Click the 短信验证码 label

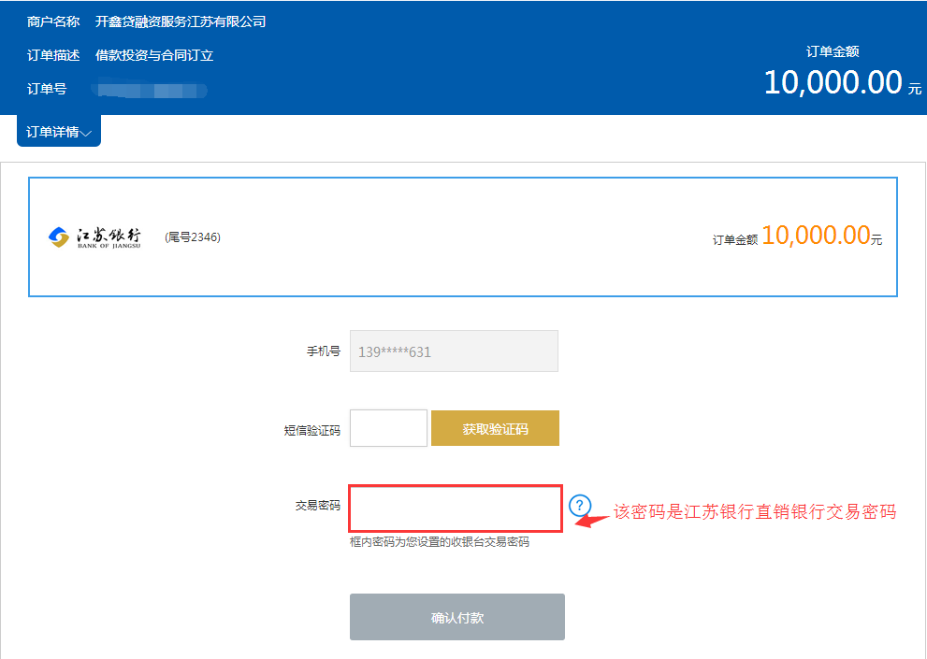point(311,431)
